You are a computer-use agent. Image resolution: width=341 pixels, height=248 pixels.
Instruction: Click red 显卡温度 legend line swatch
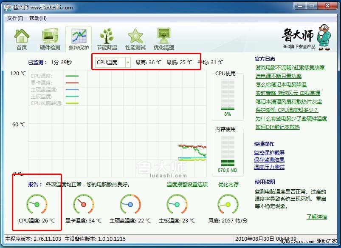[x=72, y=83]
